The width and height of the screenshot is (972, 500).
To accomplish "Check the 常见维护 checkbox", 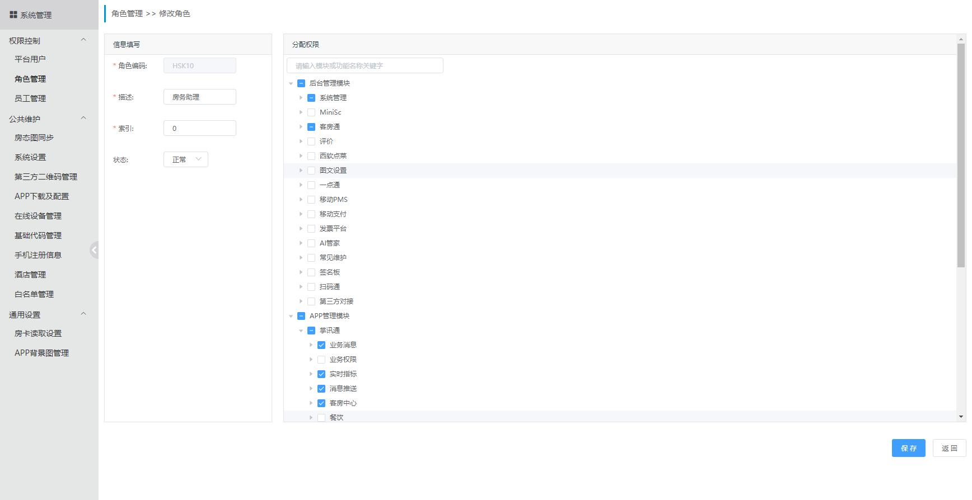I will point(311,258).
